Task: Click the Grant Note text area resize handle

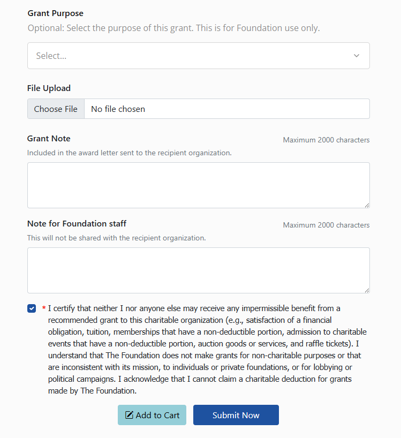Action: (x=367, y=205)
